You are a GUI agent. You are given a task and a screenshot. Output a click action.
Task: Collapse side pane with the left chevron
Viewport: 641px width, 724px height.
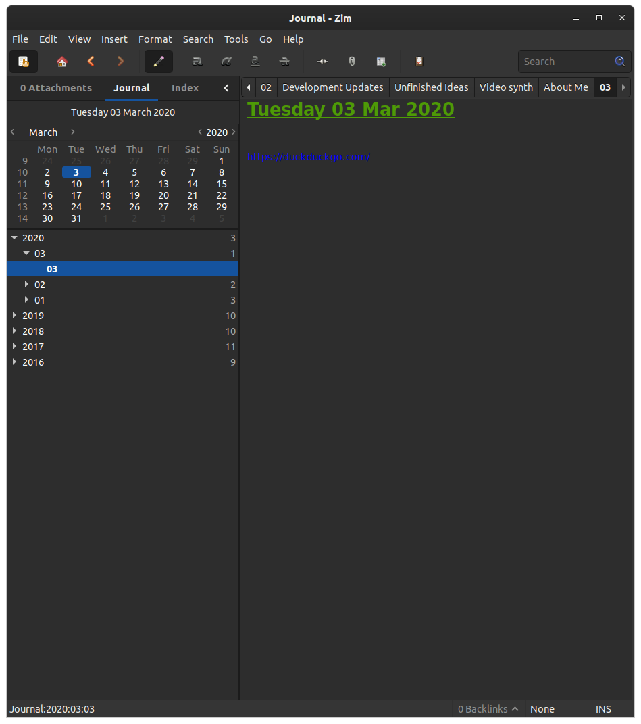[x=226, y=88]
